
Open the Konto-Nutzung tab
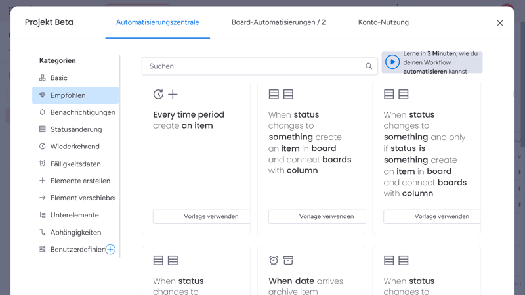pos(383,22)
